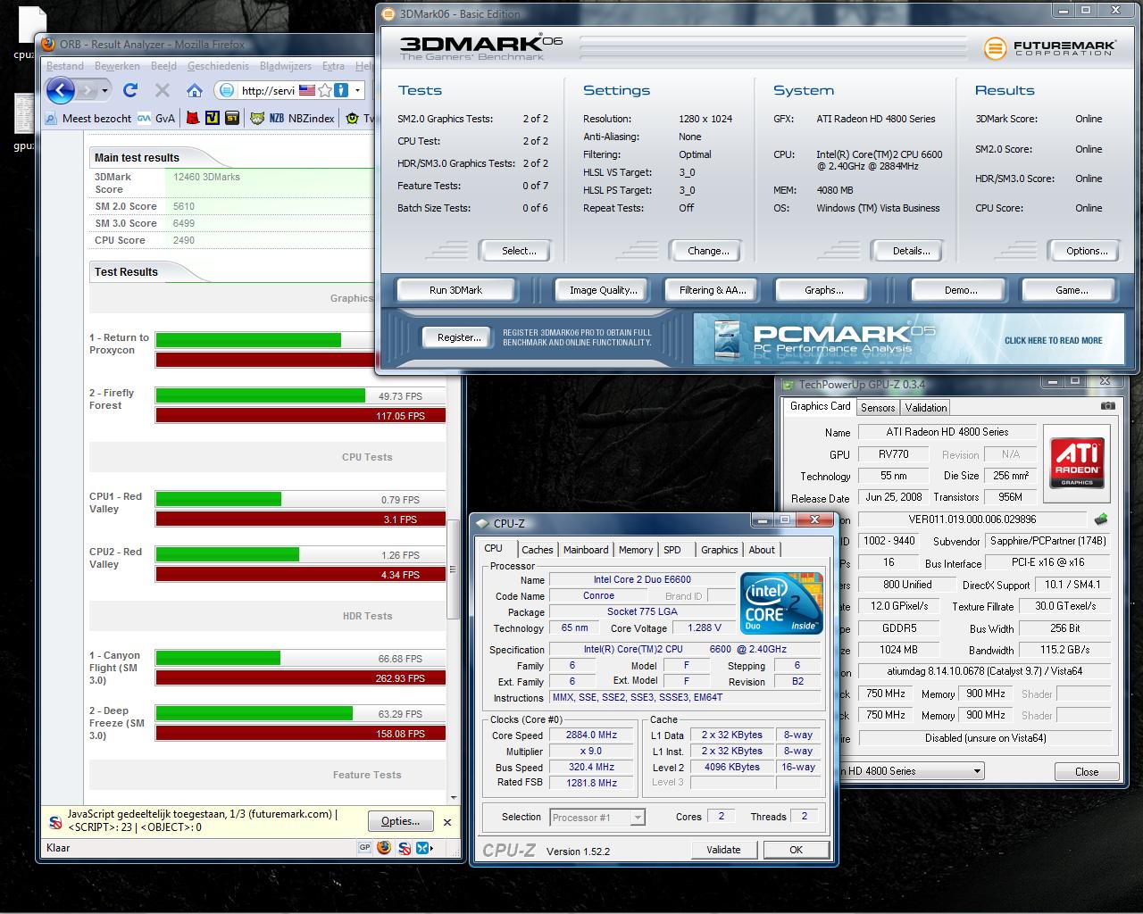Image resolution: width=1143 pixels, height=914 pixels.
Task: Click the Opties... button in the NoScript bar
Action: pos(400,821)
